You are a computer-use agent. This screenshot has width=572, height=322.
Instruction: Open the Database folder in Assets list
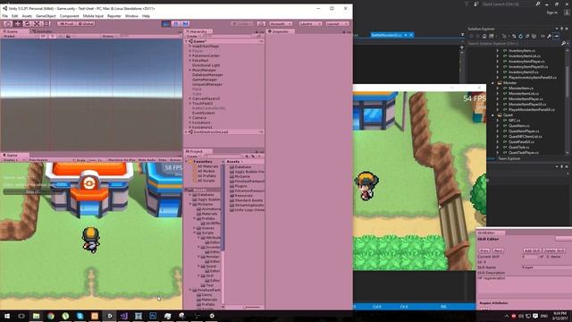[x=240, y=167]
